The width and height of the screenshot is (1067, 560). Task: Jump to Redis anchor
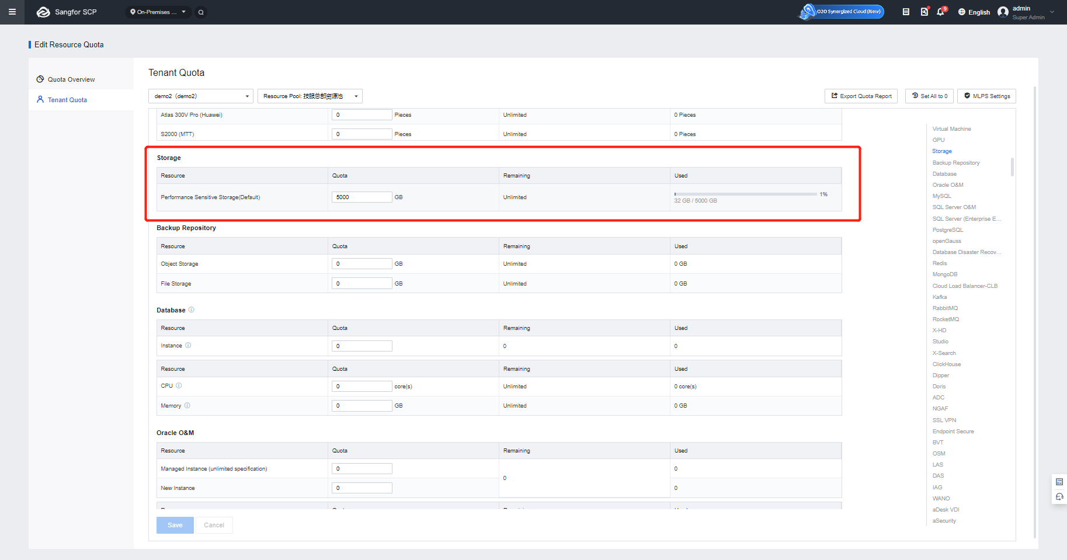(940, 263)
